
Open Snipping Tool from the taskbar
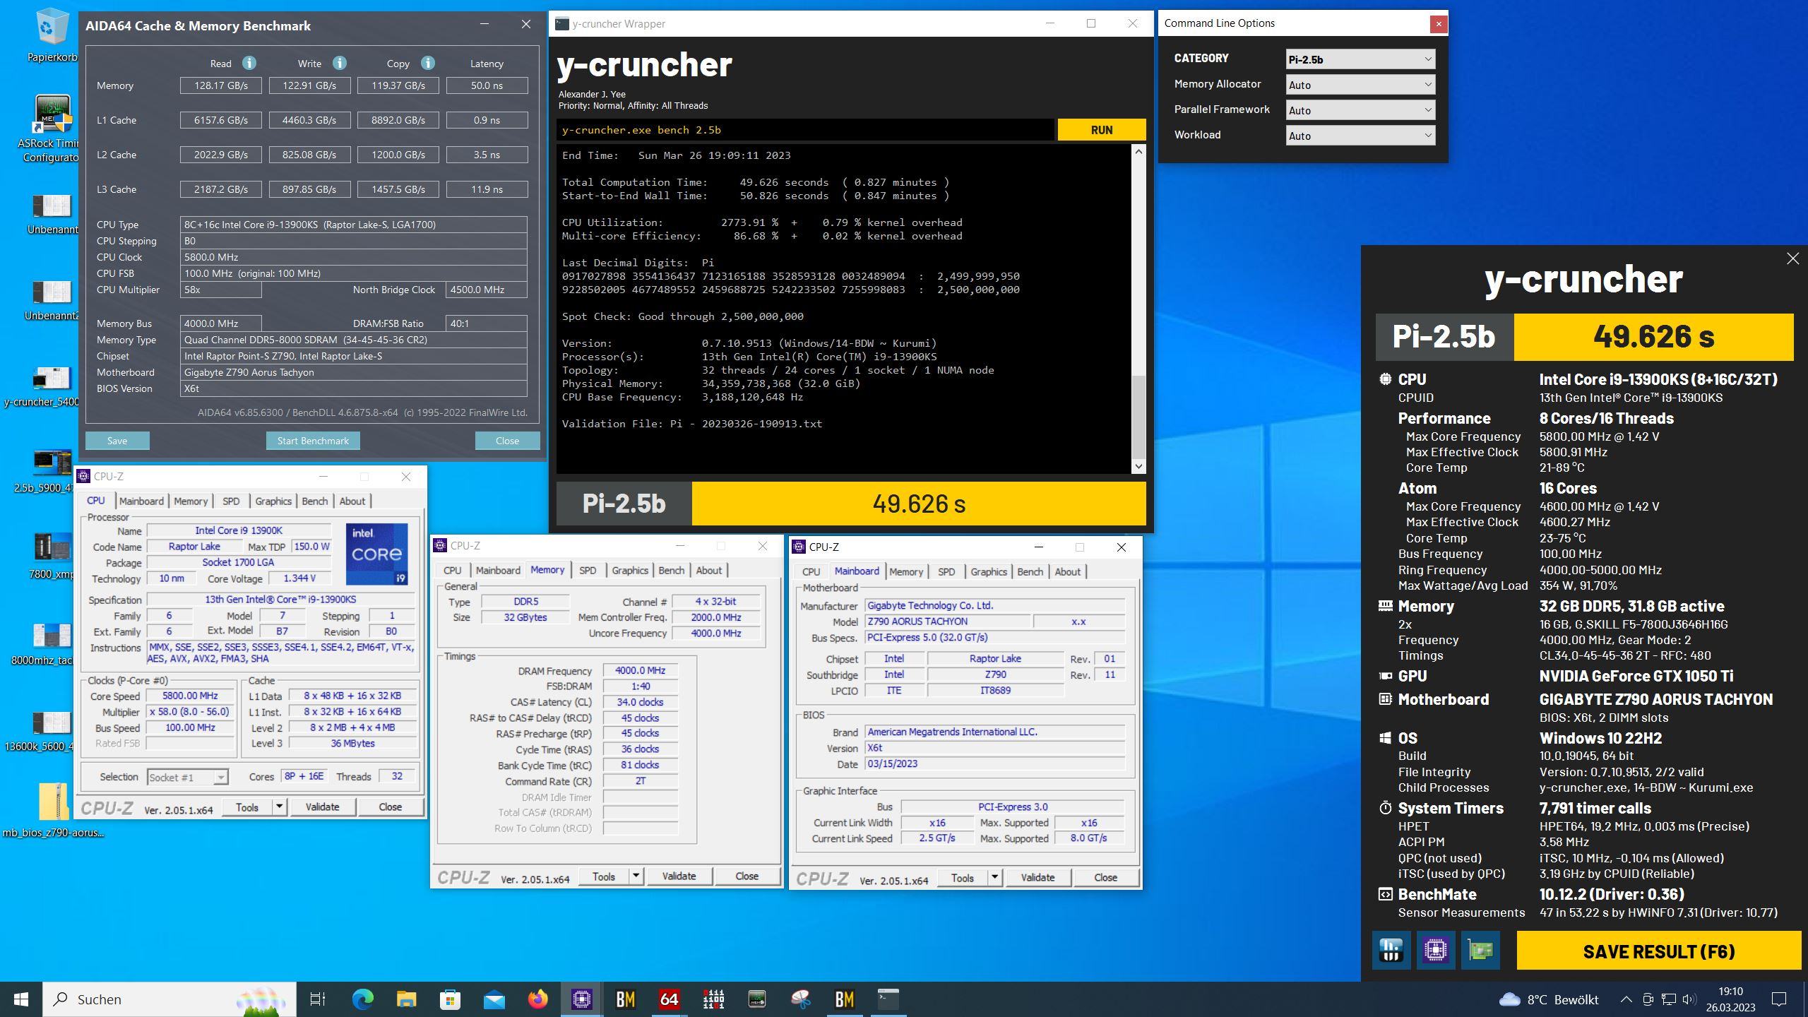(x=800, y=999)
